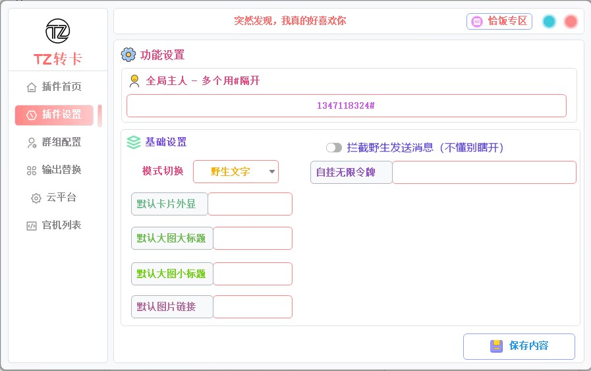591x371 pixels.
Task: Click the home icon beside 插件首页
Action: pos(32,87)
